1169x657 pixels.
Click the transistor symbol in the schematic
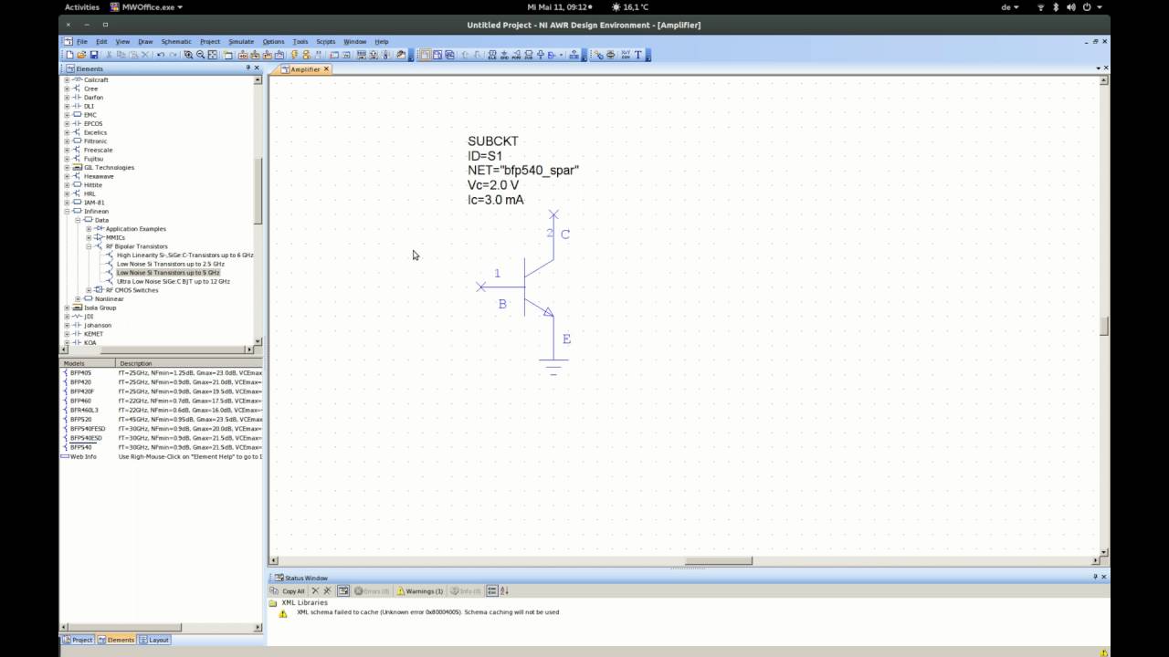pos(537,287)
